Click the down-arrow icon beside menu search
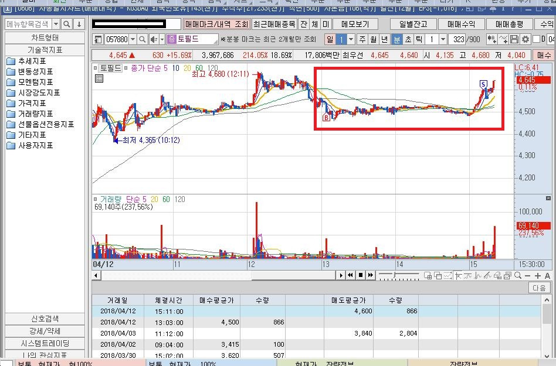Image resolution: width=556 pixels, height=366 pixels. pos(79,24)
